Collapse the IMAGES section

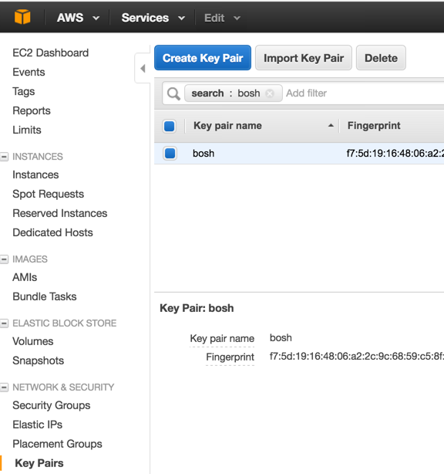(x=5, y=259)
